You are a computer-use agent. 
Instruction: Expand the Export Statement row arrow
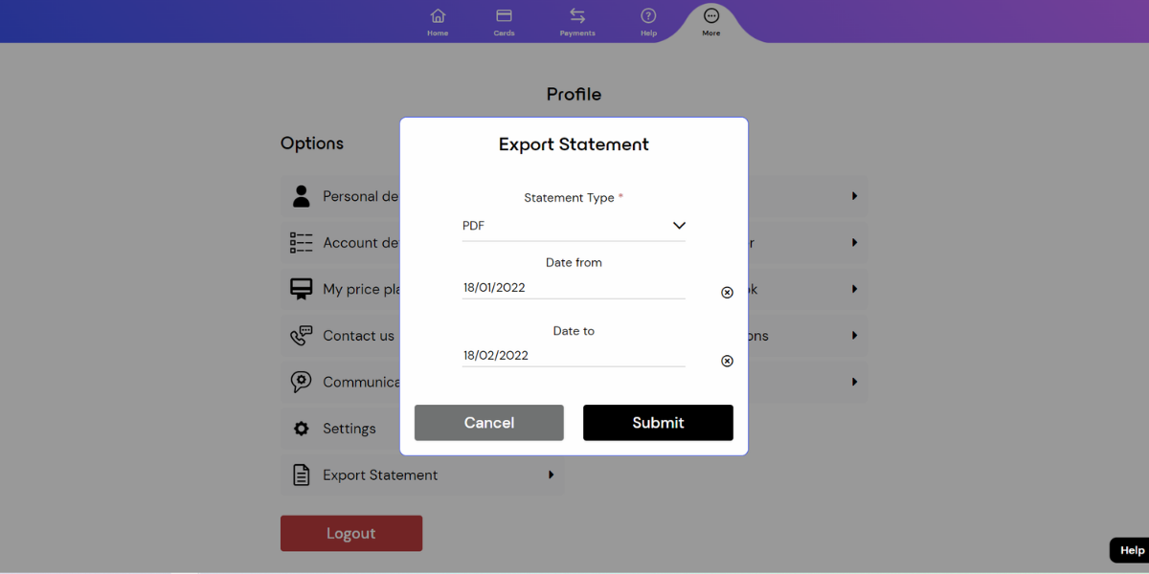tap(551, 475)
